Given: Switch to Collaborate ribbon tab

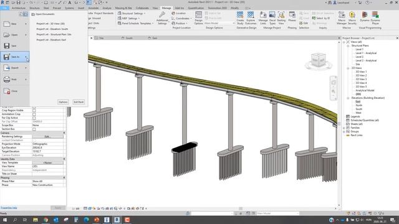Looking at the screenshot, I should click(x=142, y=8).
